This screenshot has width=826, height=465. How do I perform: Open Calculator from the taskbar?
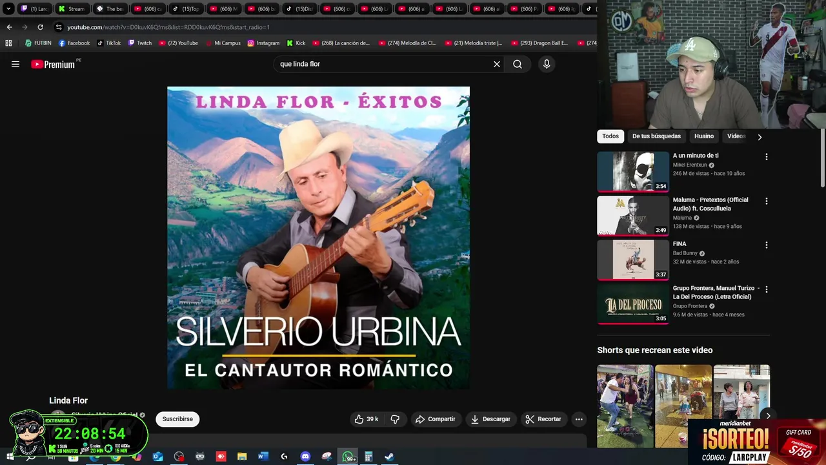pyautogui.click(x=368, y=457)
